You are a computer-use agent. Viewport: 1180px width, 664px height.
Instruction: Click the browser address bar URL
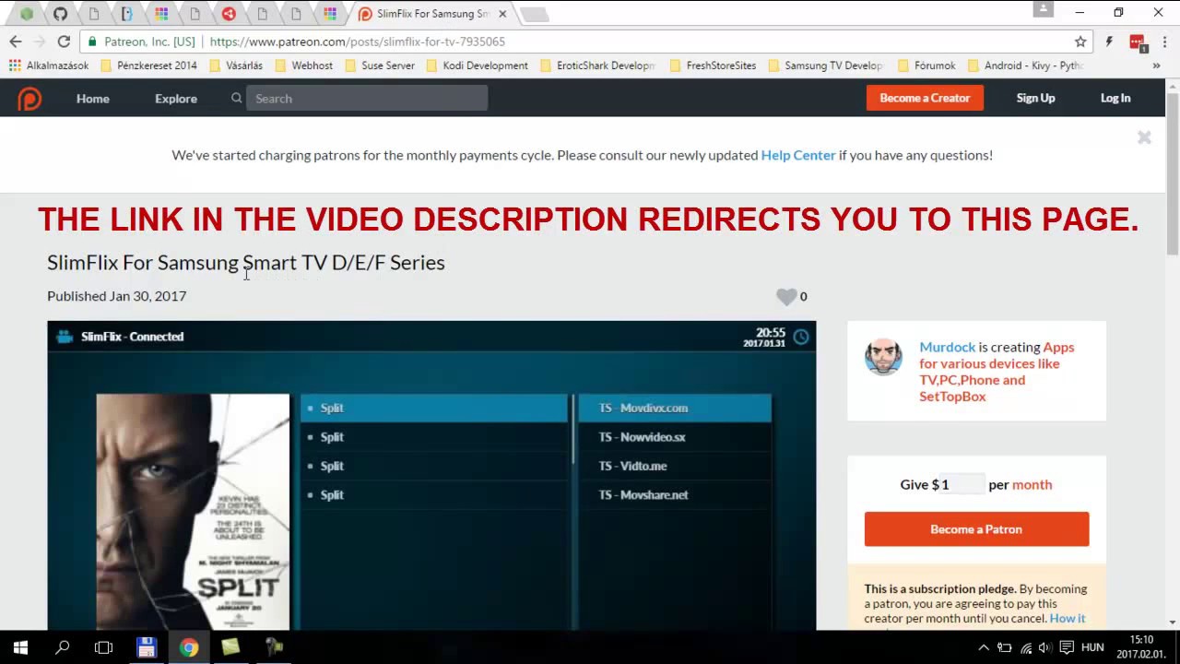[357, 41]
